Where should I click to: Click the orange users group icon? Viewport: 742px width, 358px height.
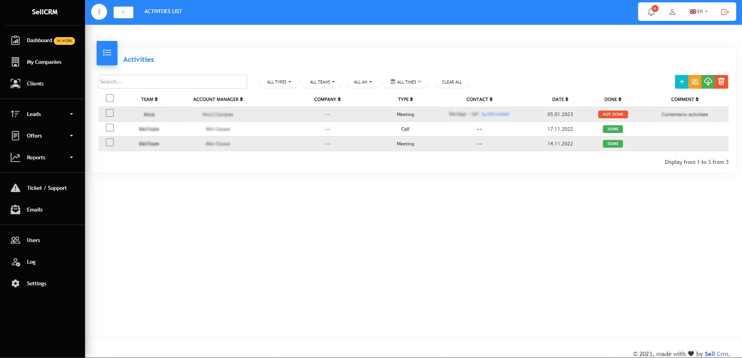(x=695, y=82)
